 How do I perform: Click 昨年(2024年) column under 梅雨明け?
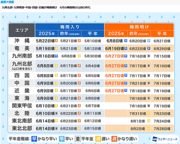pos(139,34)
